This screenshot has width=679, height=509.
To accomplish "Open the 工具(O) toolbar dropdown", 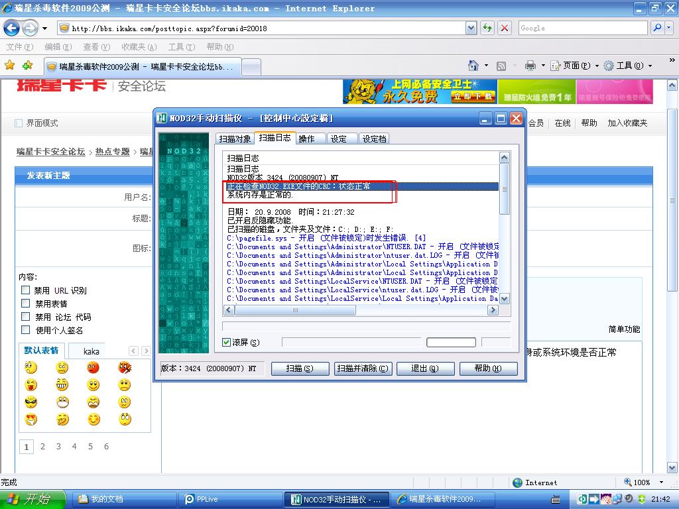I will (627, 66).
